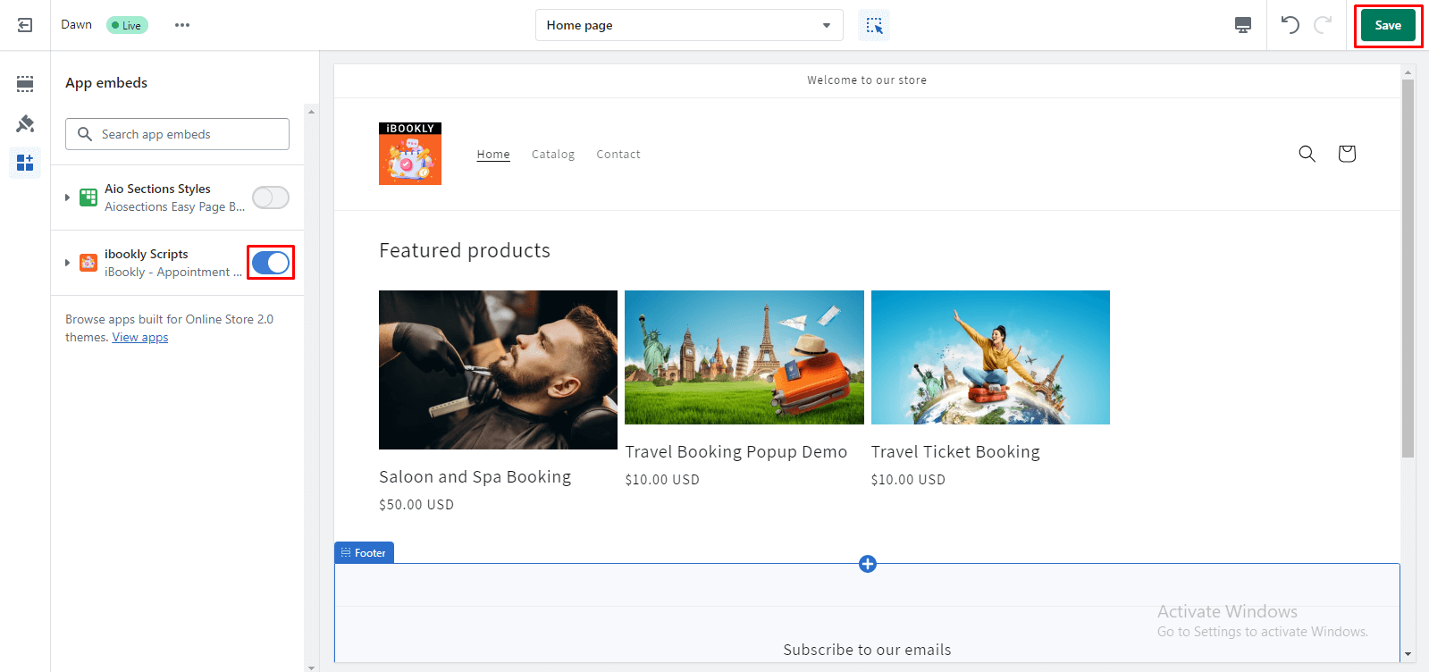Screen dimensions: 1429x672
Task: Click the Search app embeds field
Action: (177, 134)
